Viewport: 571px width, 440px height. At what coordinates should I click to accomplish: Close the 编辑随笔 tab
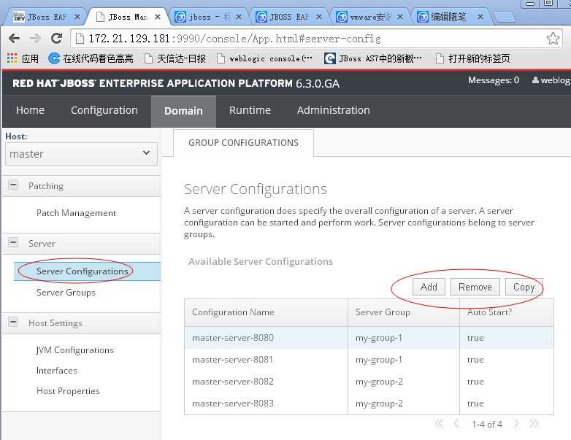coord(480,17)
